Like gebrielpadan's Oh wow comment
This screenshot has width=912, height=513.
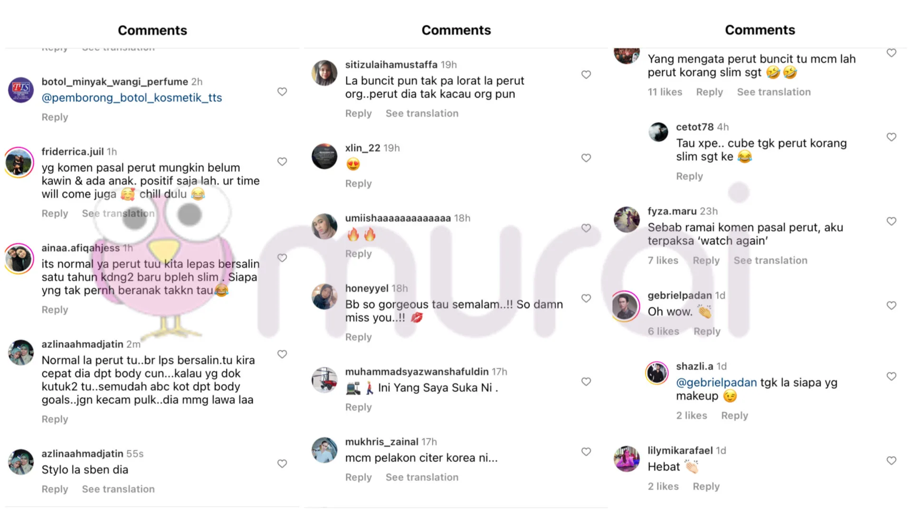click(892, 305)
